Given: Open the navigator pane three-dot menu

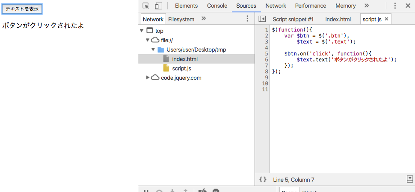Looking at the screenshot, I should click(247, 18).
